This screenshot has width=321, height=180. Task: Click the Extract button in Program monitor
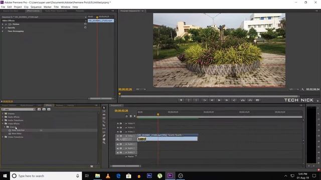(x=250, y=100)
